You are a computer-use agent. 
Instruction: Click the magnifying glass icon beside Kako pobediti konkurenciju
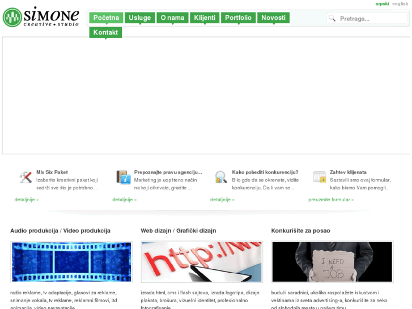(x=221, y=177)
